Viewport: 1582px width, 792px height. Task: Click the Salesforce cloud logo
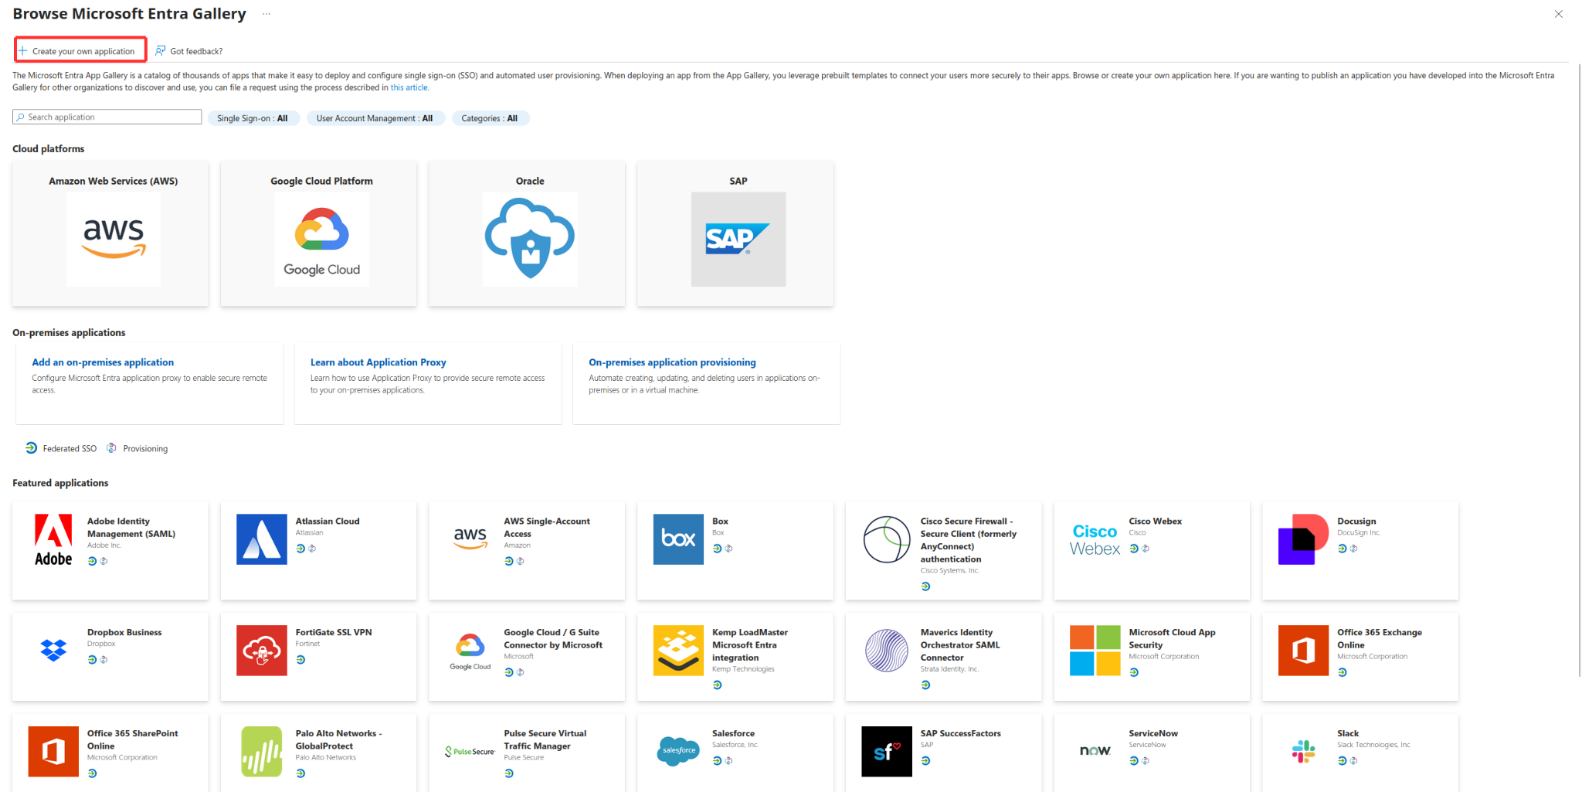(x=678, y=751)
